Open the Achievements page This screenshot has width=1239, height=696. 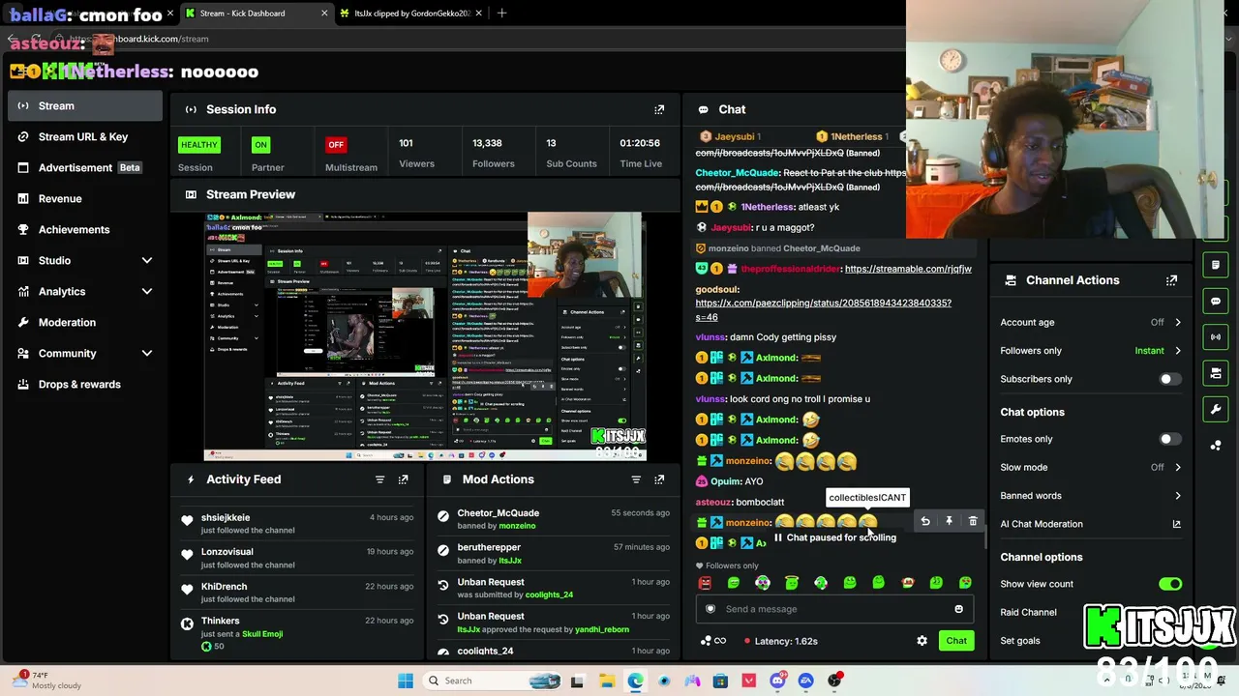tap(85, 229)
